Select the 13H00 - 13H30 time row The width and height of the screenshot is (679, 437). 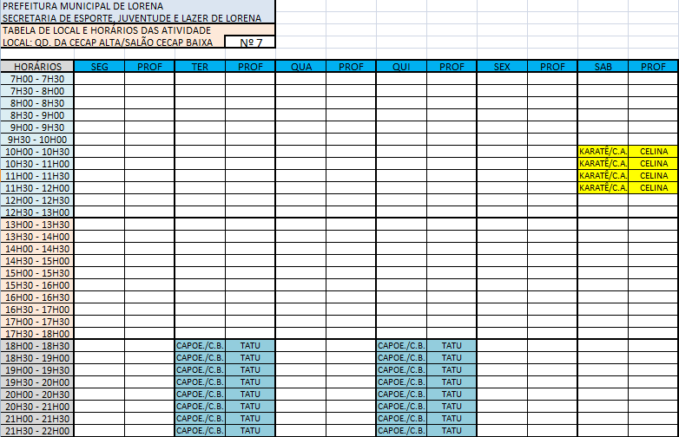tap(37, 225)
